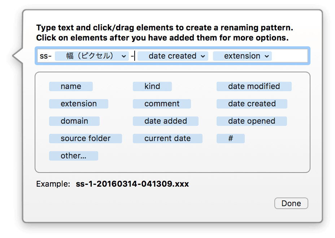Add the kind element token
This screenshot has height=238, width=335.
[x=152, y=86]
